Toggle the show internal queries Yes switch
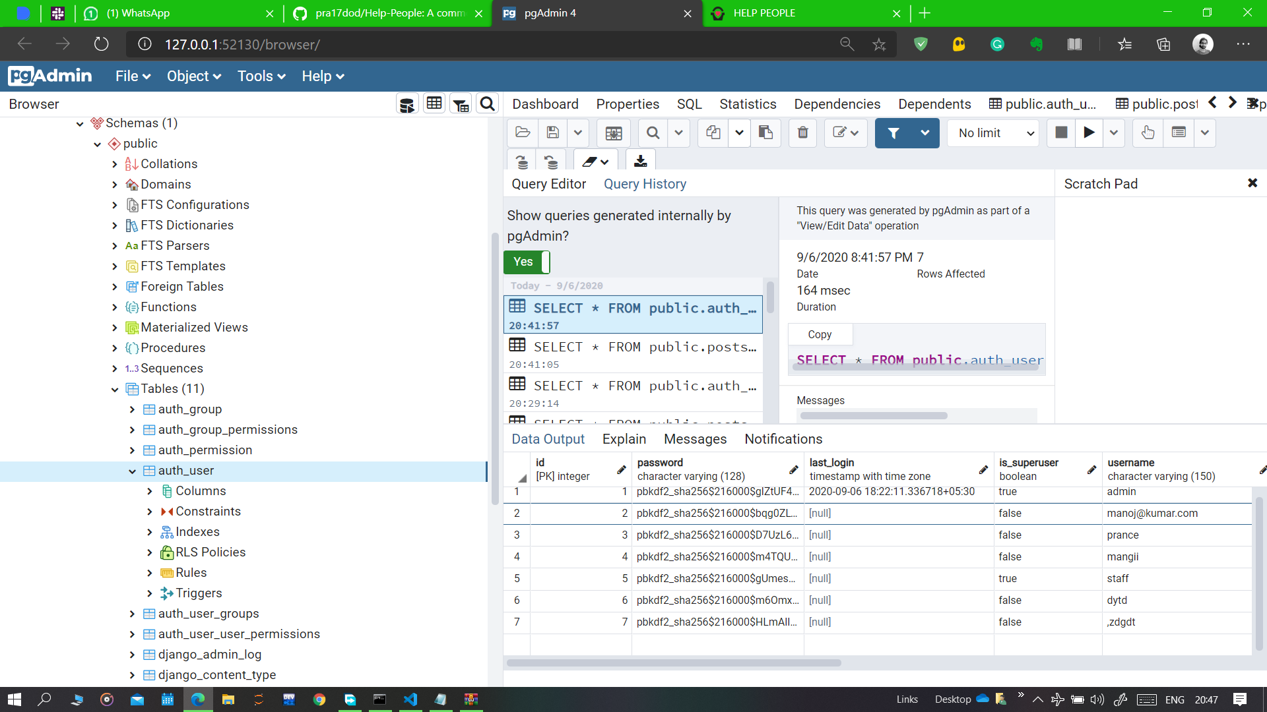1267x712 pixels. point(527,262)
